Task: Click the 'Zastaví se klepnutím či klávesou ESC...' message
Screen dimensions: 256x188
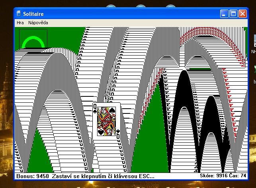Action: pyautogui.click(x=103, y=176)
